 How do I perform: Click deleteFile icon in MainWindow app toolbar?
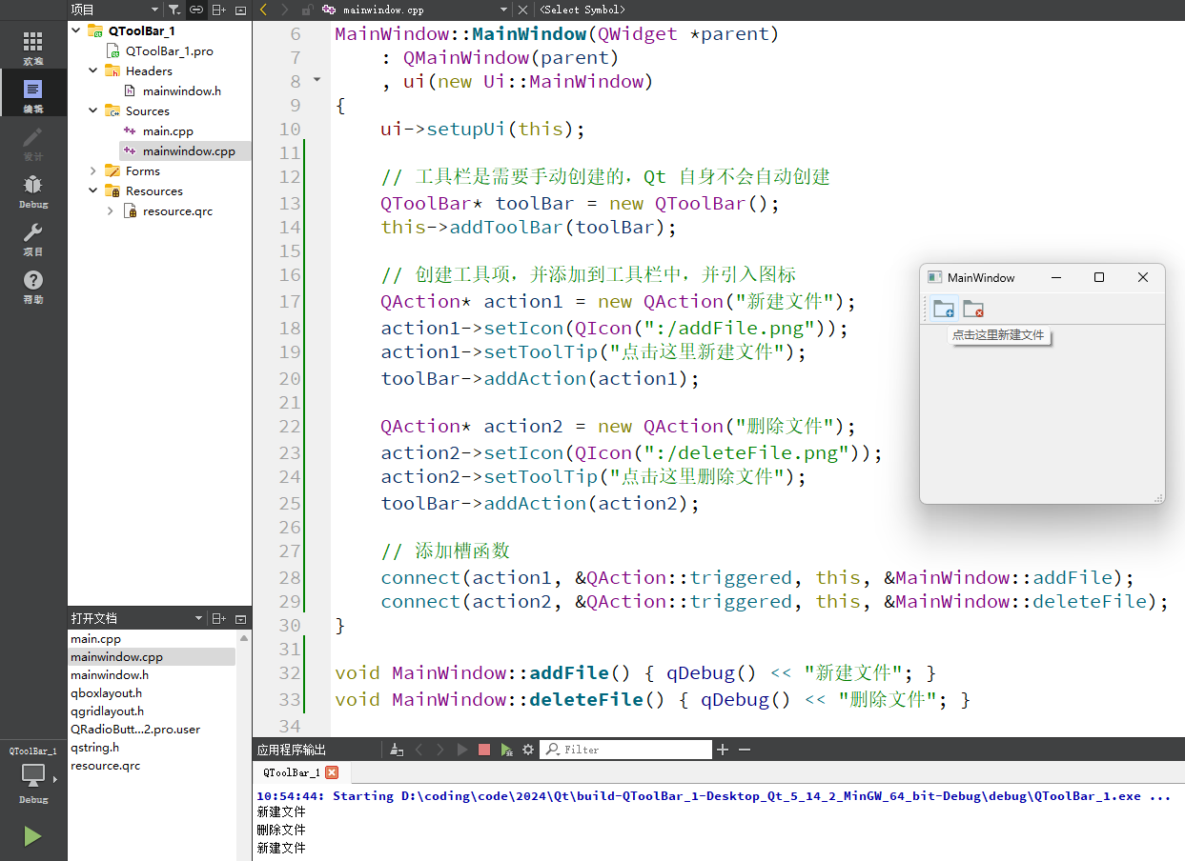973,309
